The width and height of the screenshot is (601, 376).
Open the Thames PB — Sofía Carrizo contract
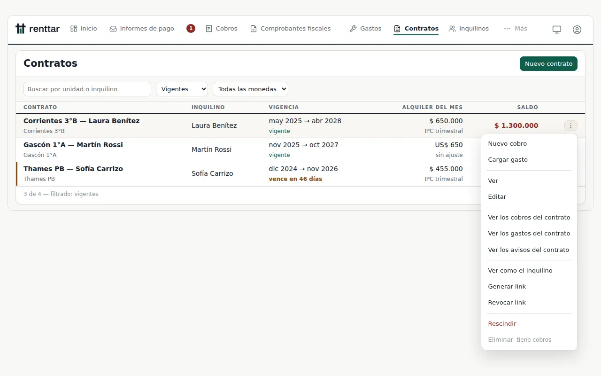73,169
